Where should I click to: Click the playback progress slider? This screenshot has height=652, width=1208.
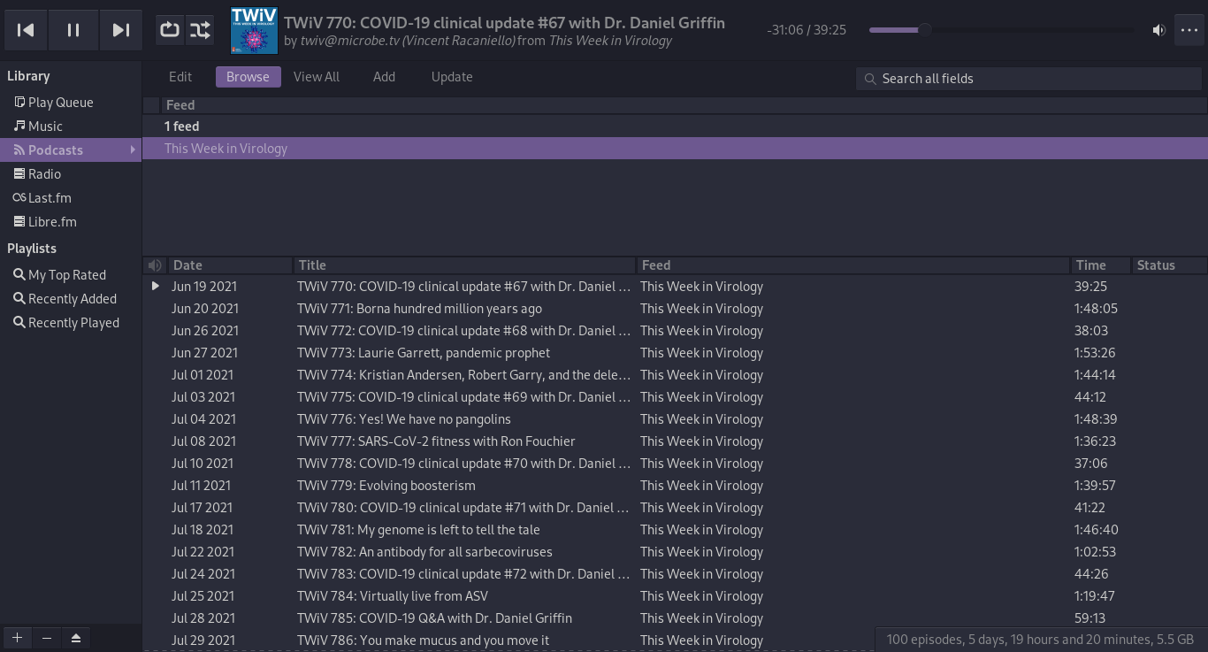point(1001,30)
